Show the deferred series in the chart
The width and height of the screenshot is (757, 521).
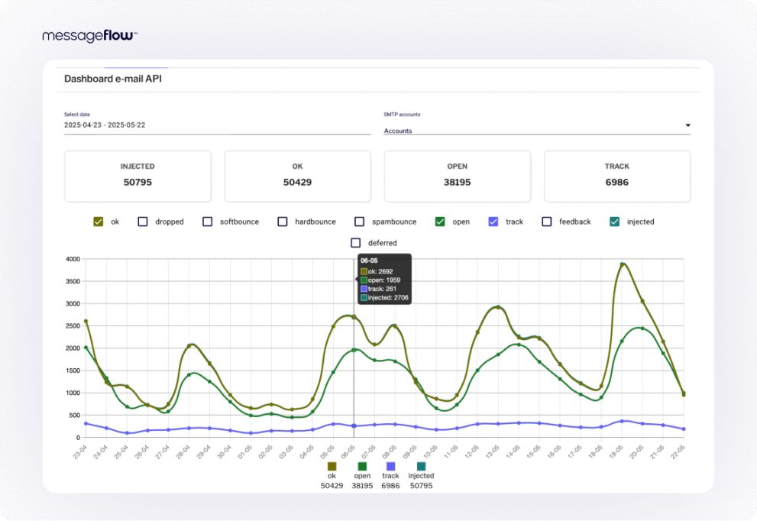(356, 243)
